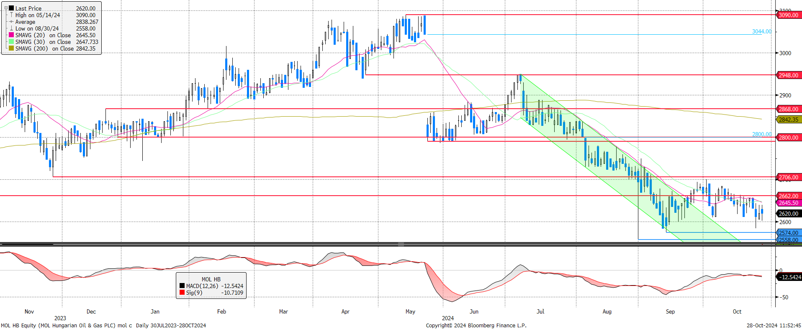Click the cyan 2800.00 line annotation text
This screenshot has width=802, height=329.
click(761, 134)
